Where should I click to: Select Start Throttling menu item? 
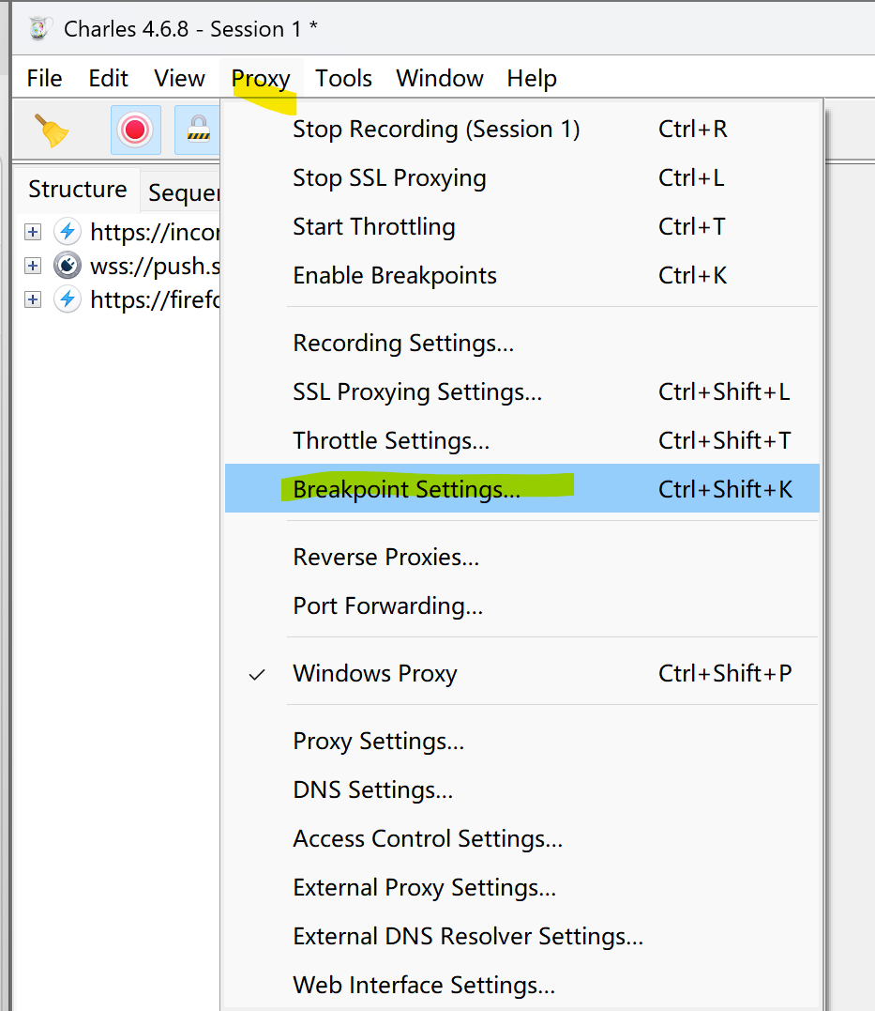(522, 227)
